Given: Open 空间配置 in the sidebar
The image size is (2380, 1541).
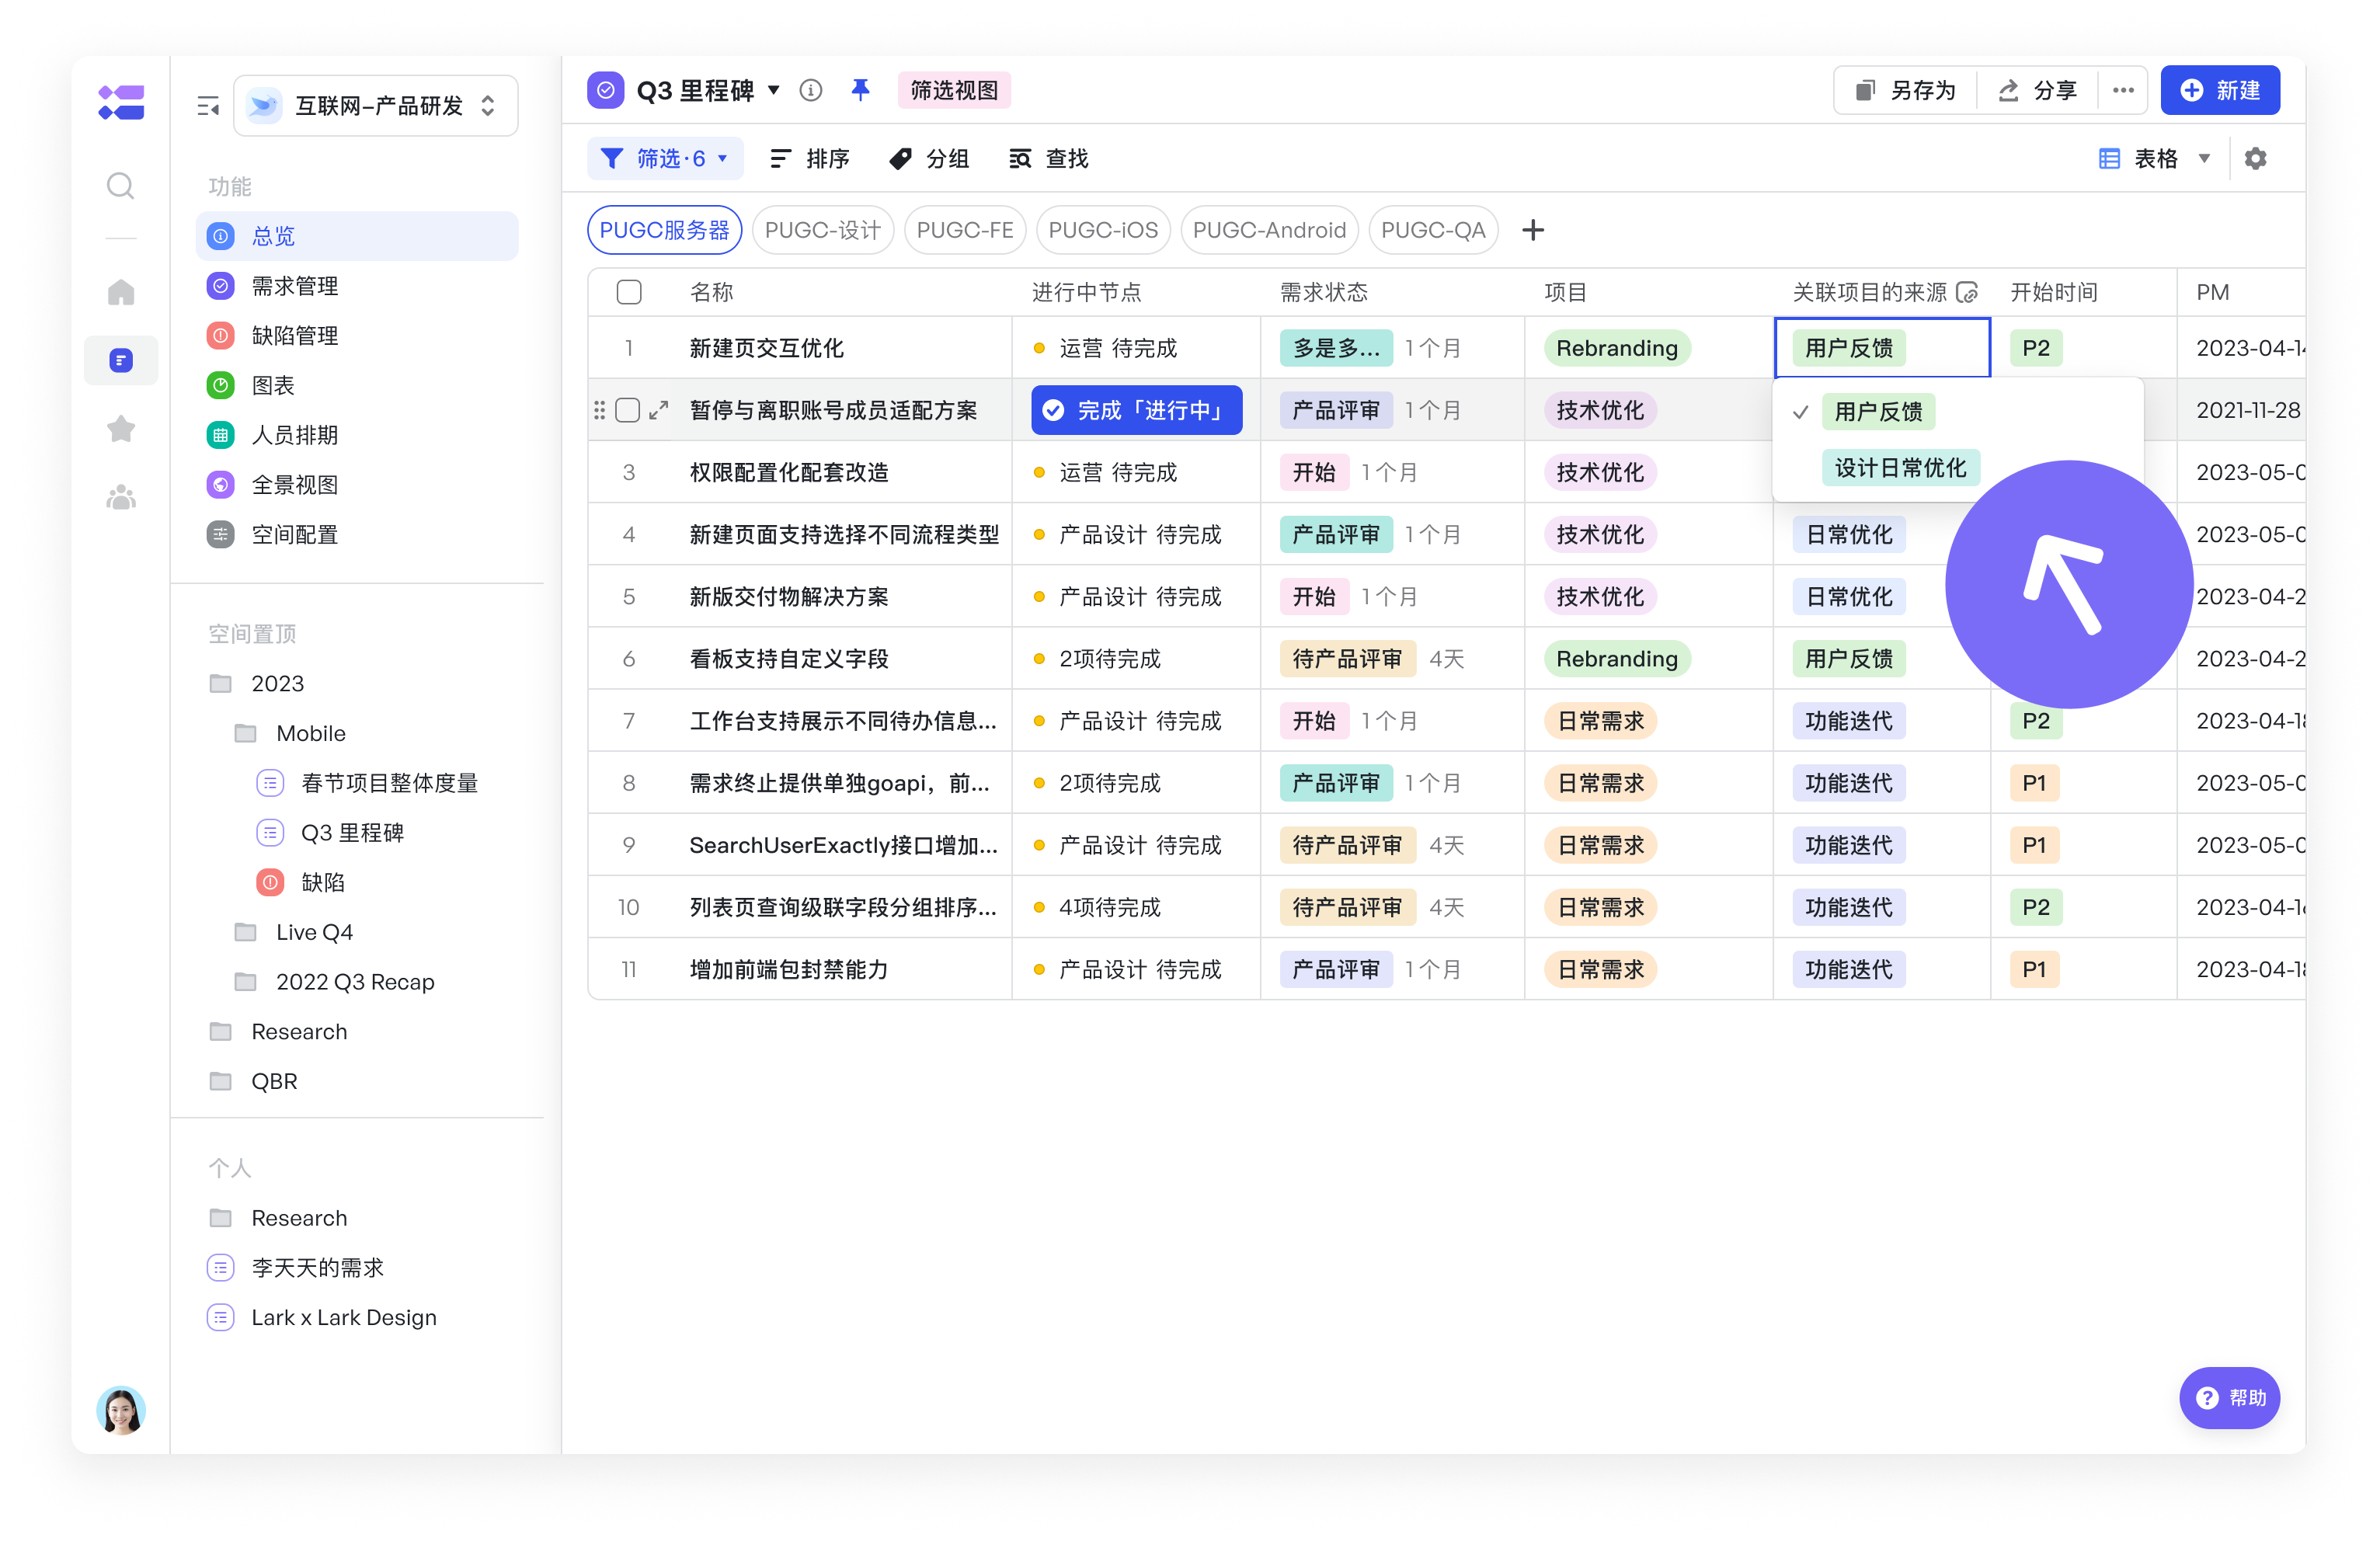Looking at the screenshot, I should [357, 535].
